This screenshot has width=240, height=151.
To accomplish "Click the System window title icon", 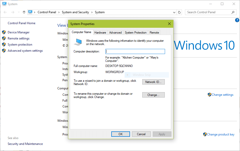I will pos(4,4).
